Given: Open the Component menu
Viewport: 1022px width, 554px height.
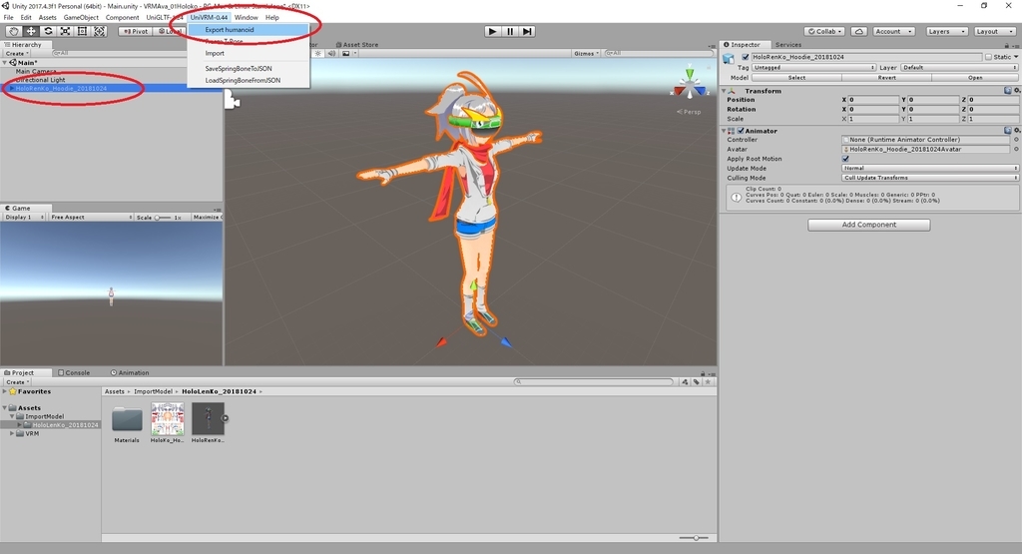Looking at the screenshot, I should (122, 18).
